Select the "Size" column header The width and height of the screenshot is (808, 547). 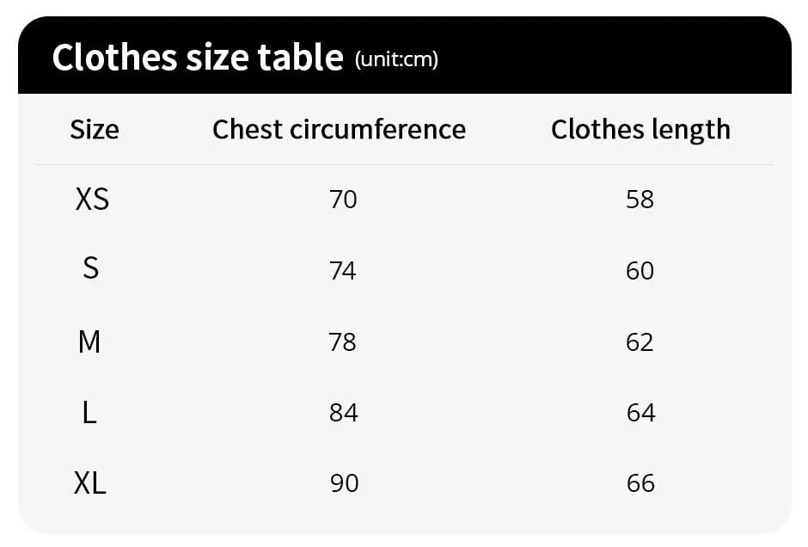coord(95,129)
